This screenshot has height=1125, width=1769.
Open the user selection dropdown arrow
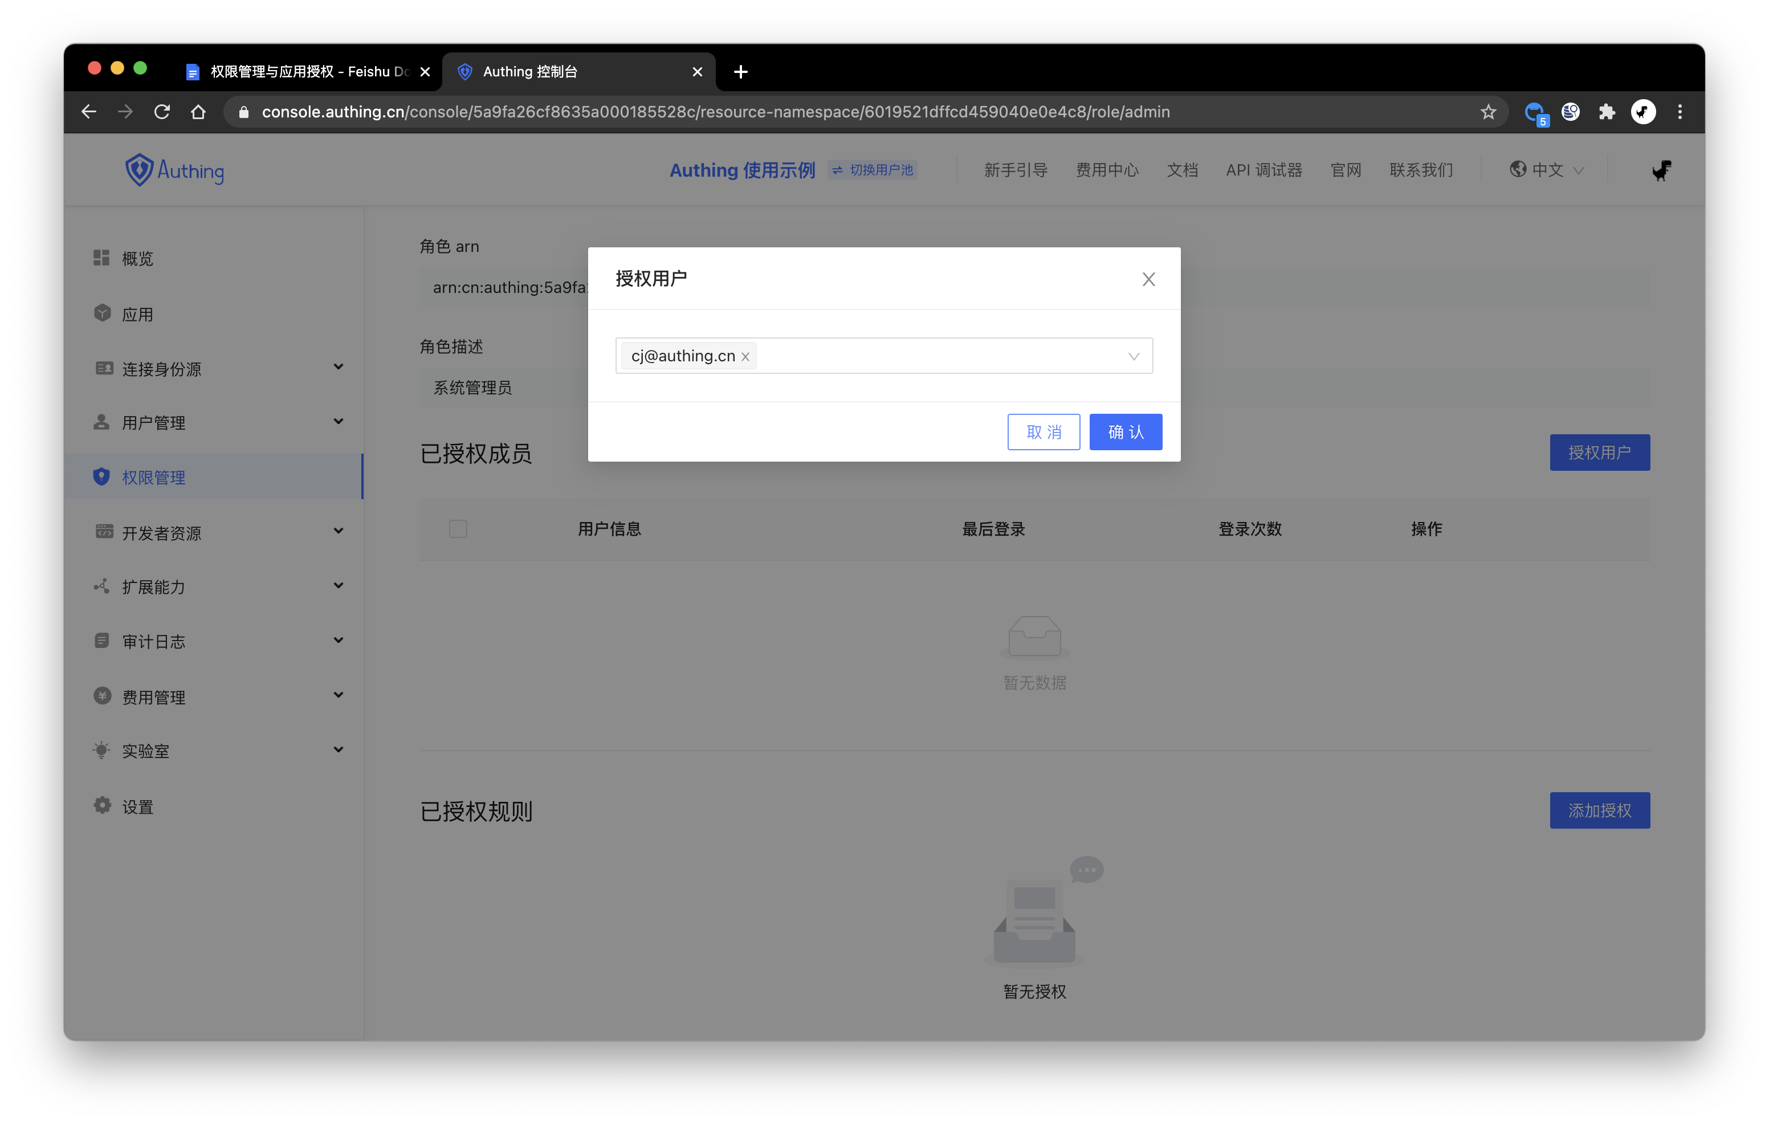[x=1134, y=356]
